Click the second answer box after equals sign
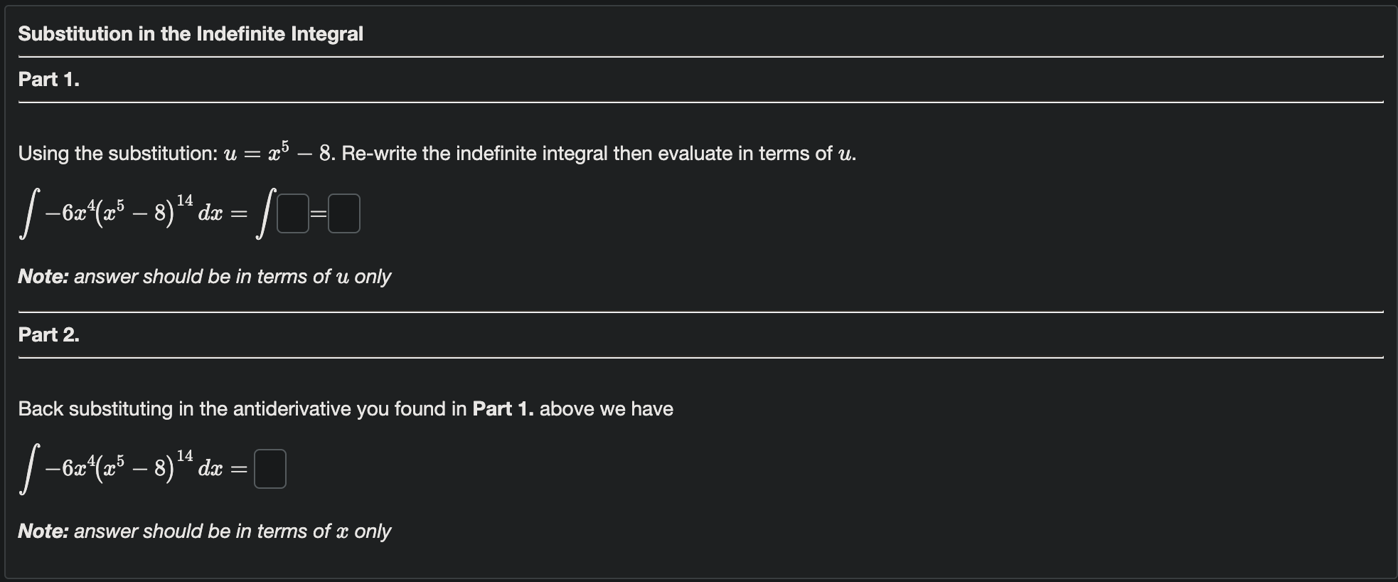The height and width of the screenshot is (582, 1398). [344, 212]
